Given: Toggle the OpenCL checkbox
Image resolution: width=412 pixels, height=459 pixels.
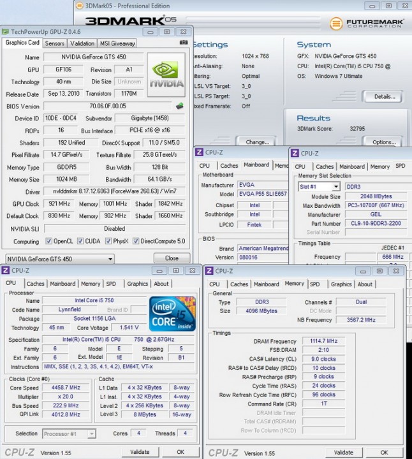Looking at the screenshot, I should click(48, 241).
